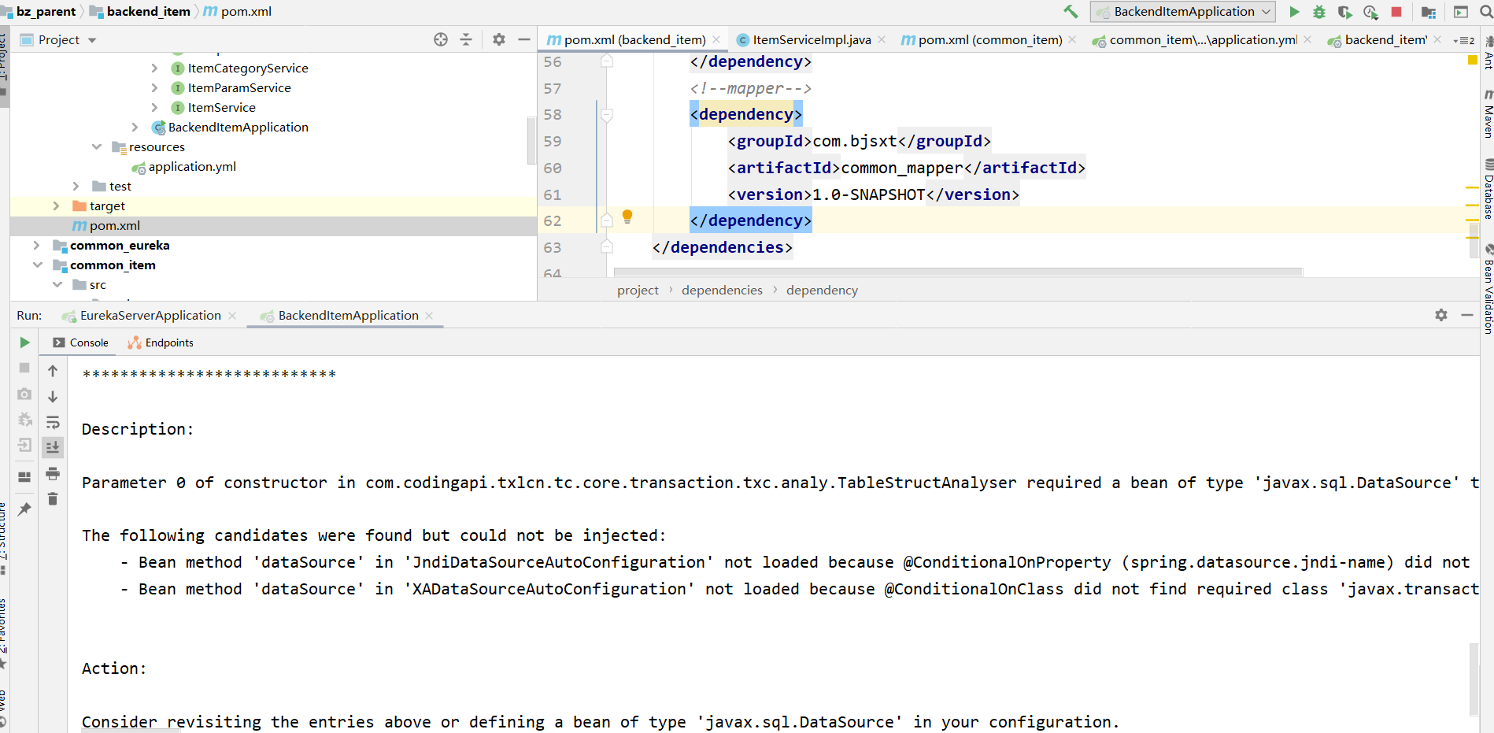Collapse all nodes in the Project panel

466,39
